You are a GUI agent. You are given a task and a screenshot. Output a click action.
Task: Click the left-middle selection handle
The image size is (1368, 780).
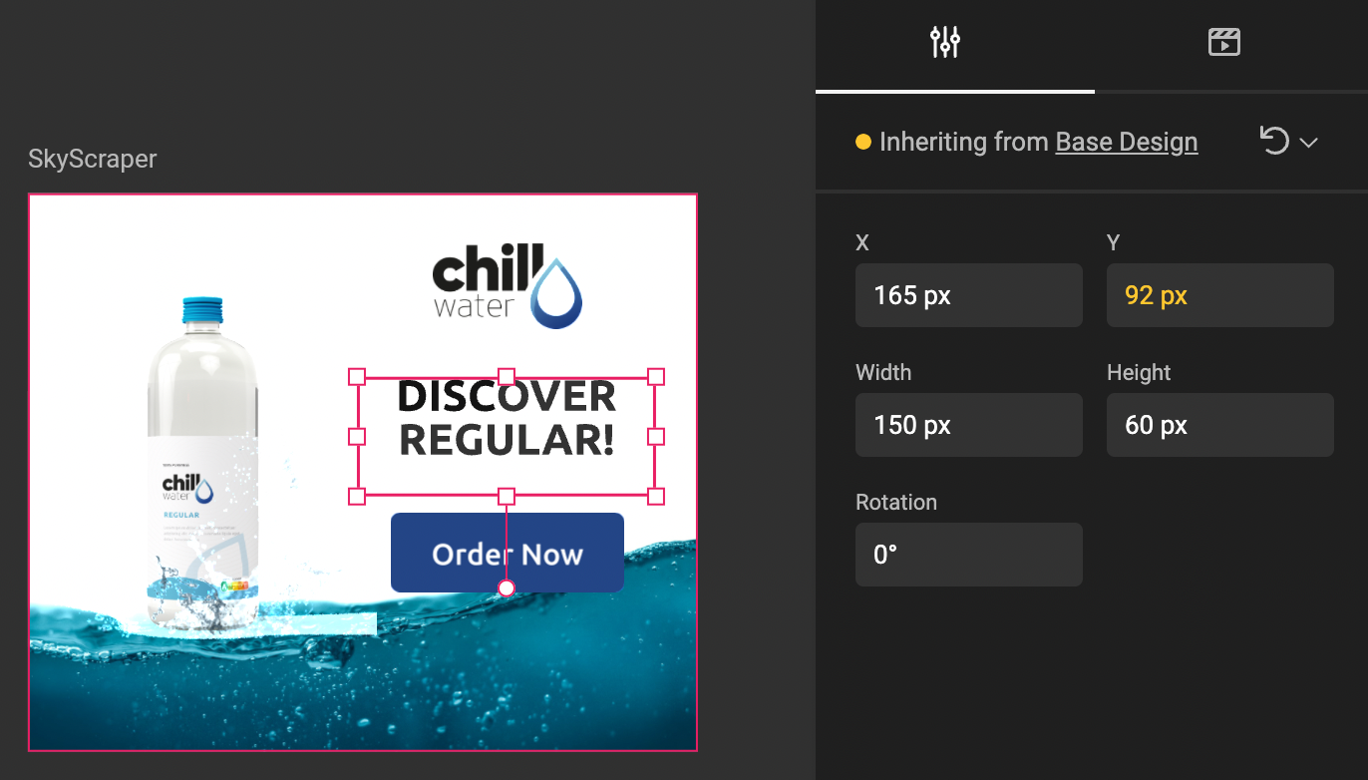[357, 436]
